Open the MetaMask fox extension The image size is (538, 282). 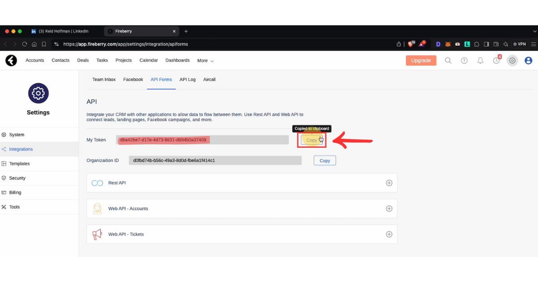point(448,44)
